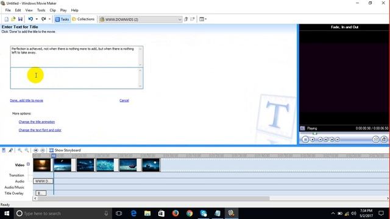This screenshot has width=390, height=219.
Task: Open the WWW.DOWNVIDS (2) collection dropdown
Action: 141,19
